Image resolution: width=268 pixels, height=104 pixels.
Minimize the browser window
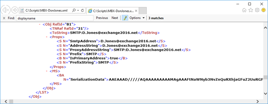[238, 4]
